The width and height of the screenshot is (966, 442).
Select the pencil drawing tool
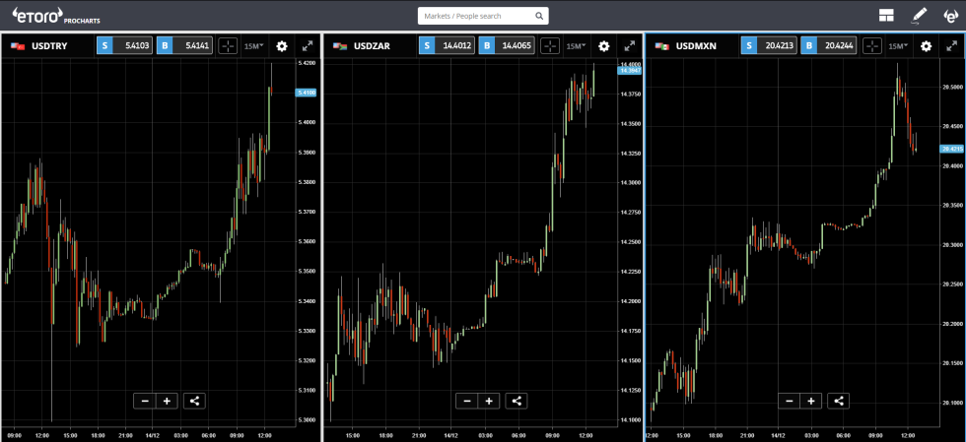[x=919, y=16]
